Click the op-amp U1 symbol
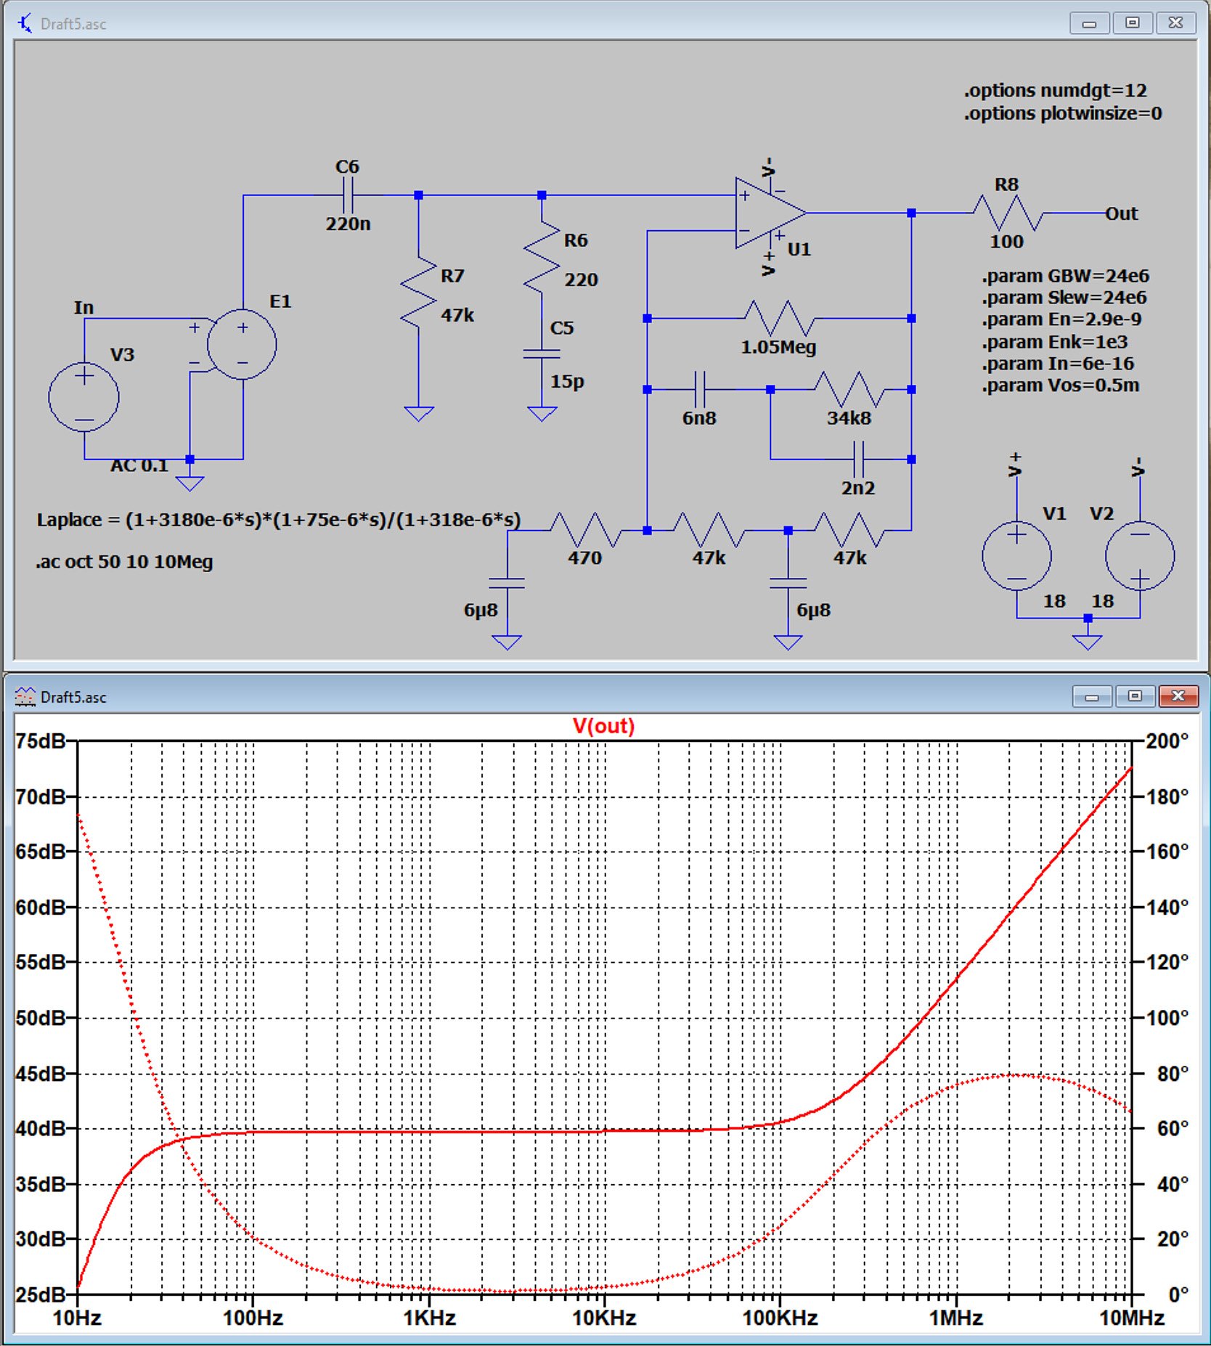Viewport: 1211px width, 1346px height. pos(770,213)
